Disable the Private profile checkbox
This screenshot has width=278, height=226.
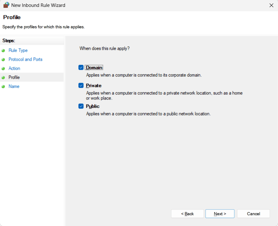click(x=81, y=85)
